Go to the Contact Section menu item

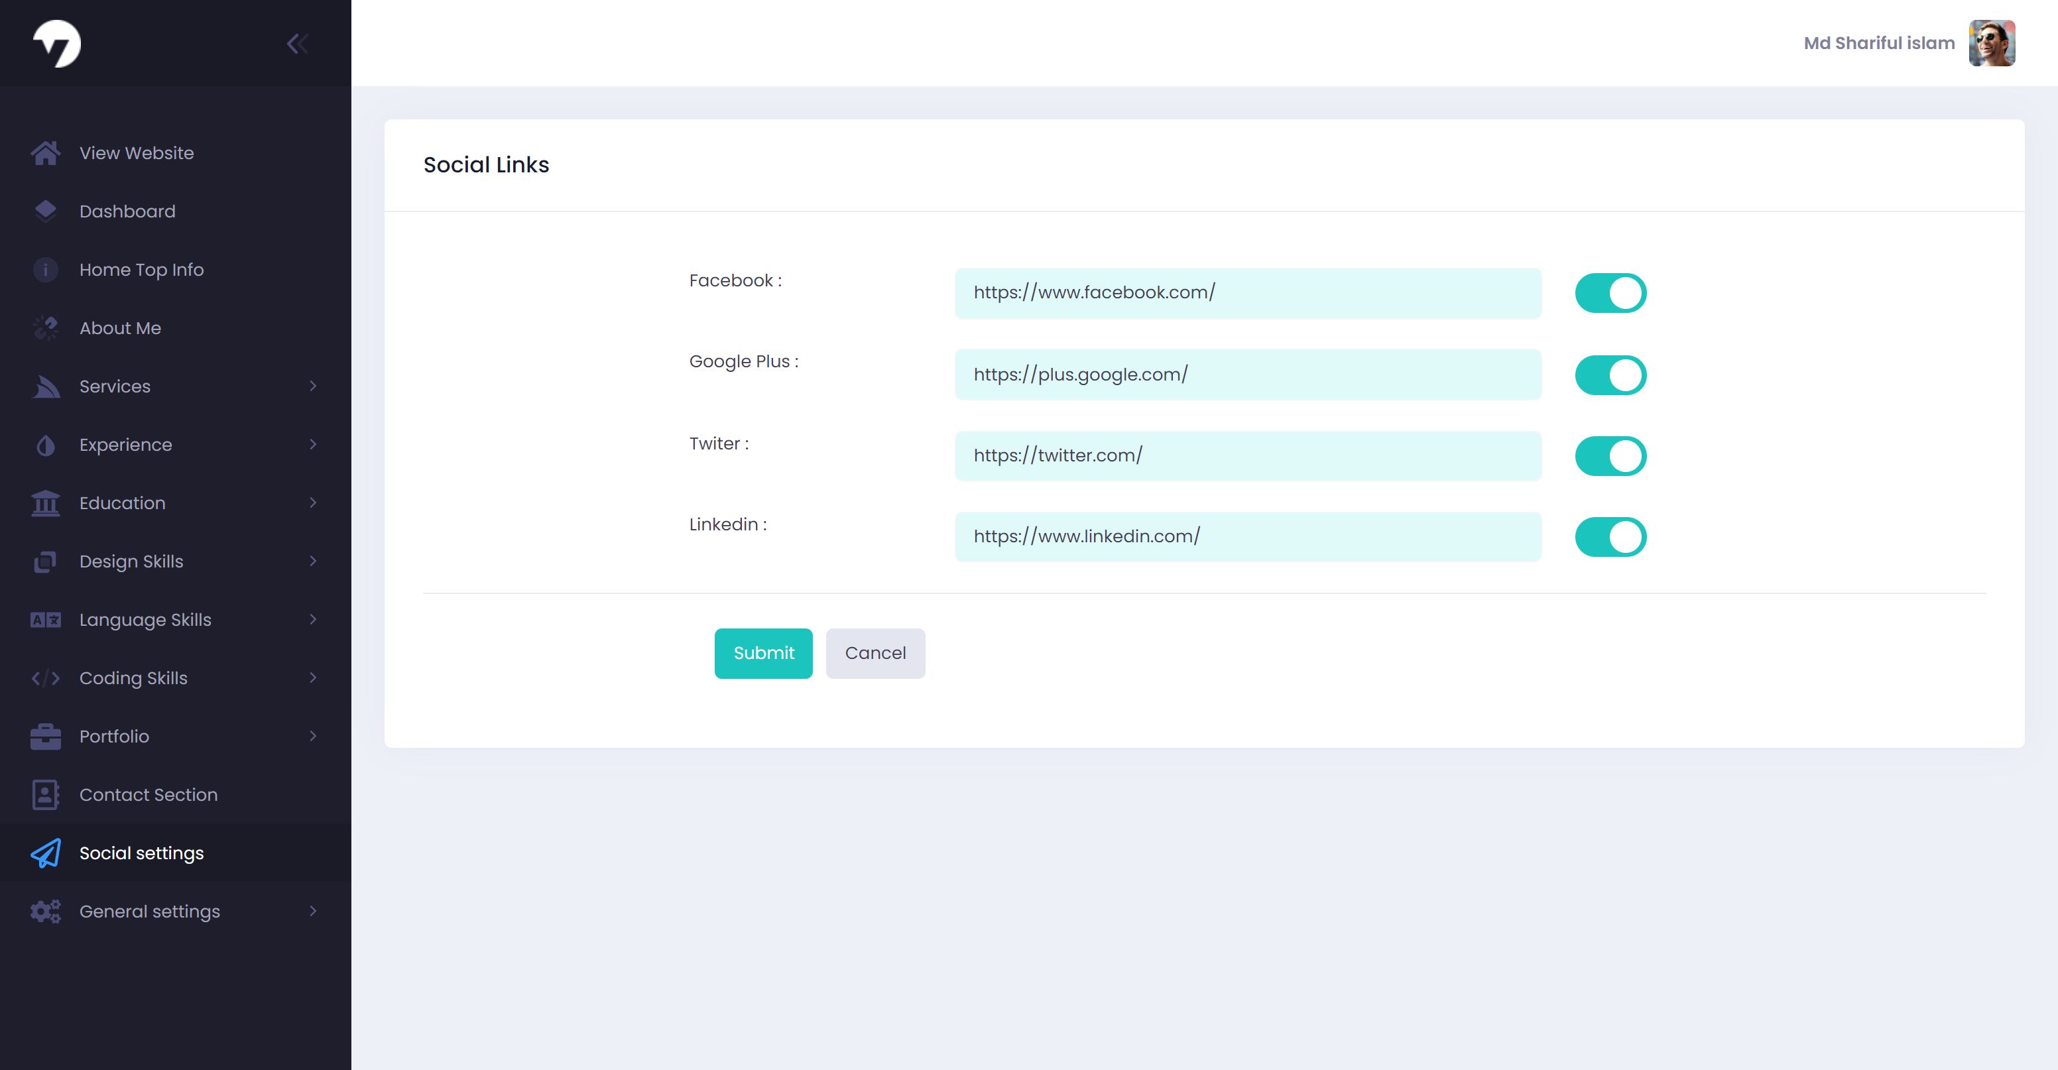point(148,794)
